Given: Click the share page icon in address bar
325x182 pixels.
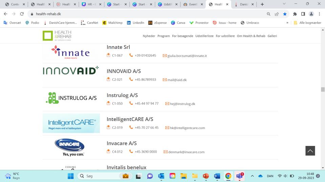Looking at the screenshot, I should point(277,14).
